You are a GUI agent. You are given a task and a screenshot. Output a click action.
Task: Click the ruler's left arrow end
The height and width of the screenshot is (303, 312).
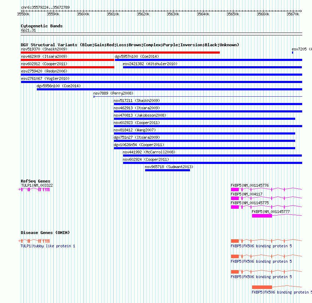tap(22, 11)
